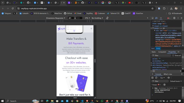Screen dimensions: 184x103
Task: Switch to the What's new tab
Action: tap(168, 74)
